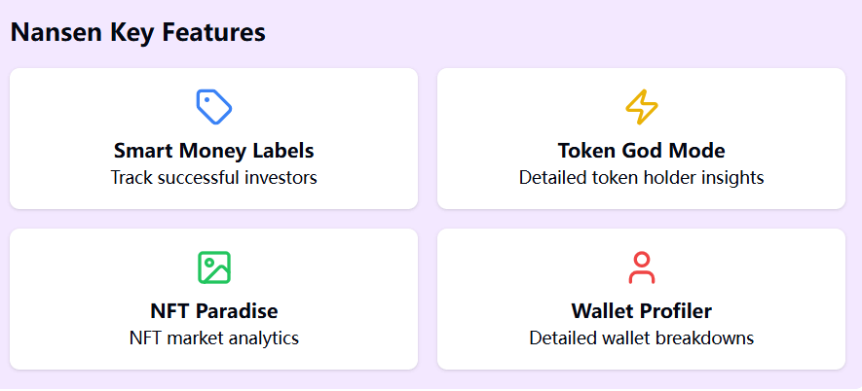Open the NFT Paradise title
This screenshot has width=862, height=391.
[x=213, y=311]
